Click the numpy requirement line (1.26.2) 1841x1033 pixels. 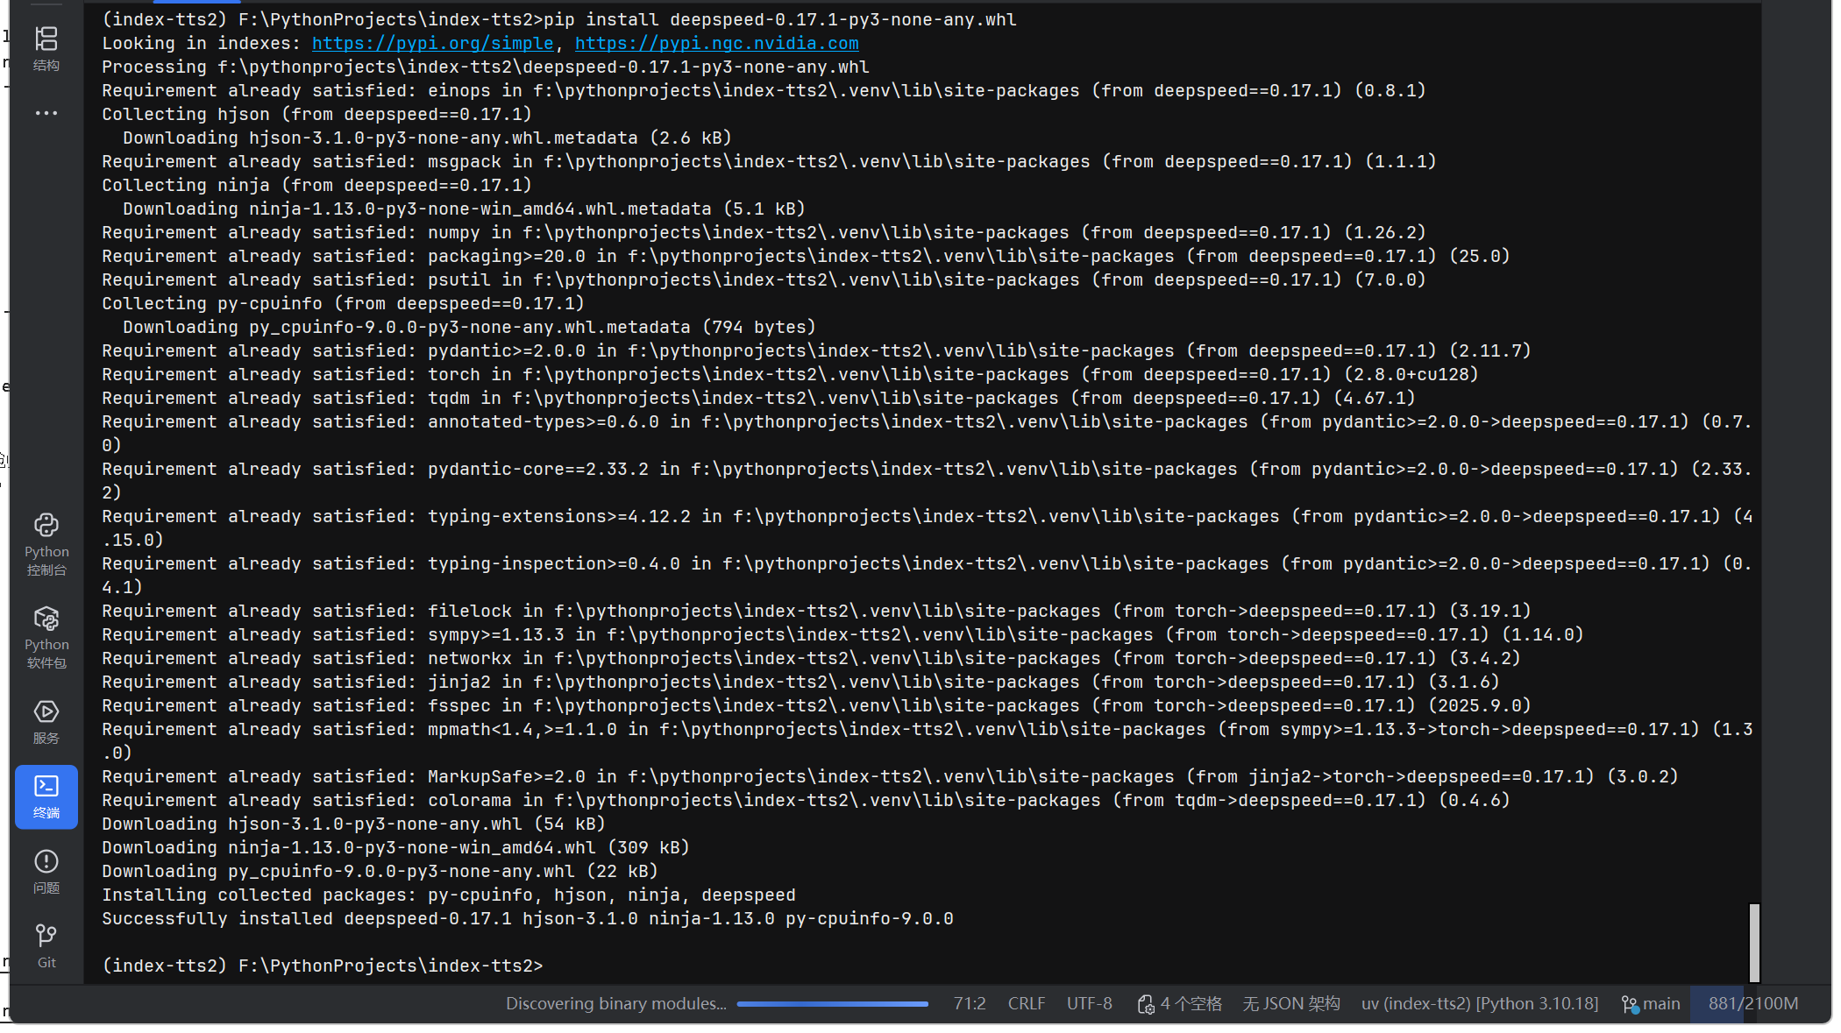(x=764, y=232)
